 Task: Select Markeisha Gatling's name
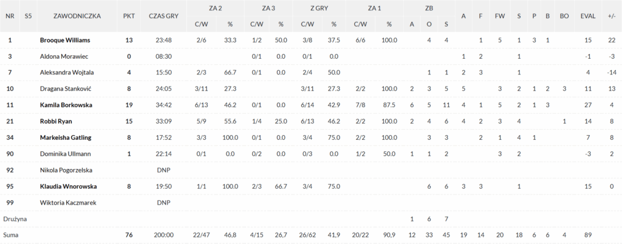tap(65, 137)
